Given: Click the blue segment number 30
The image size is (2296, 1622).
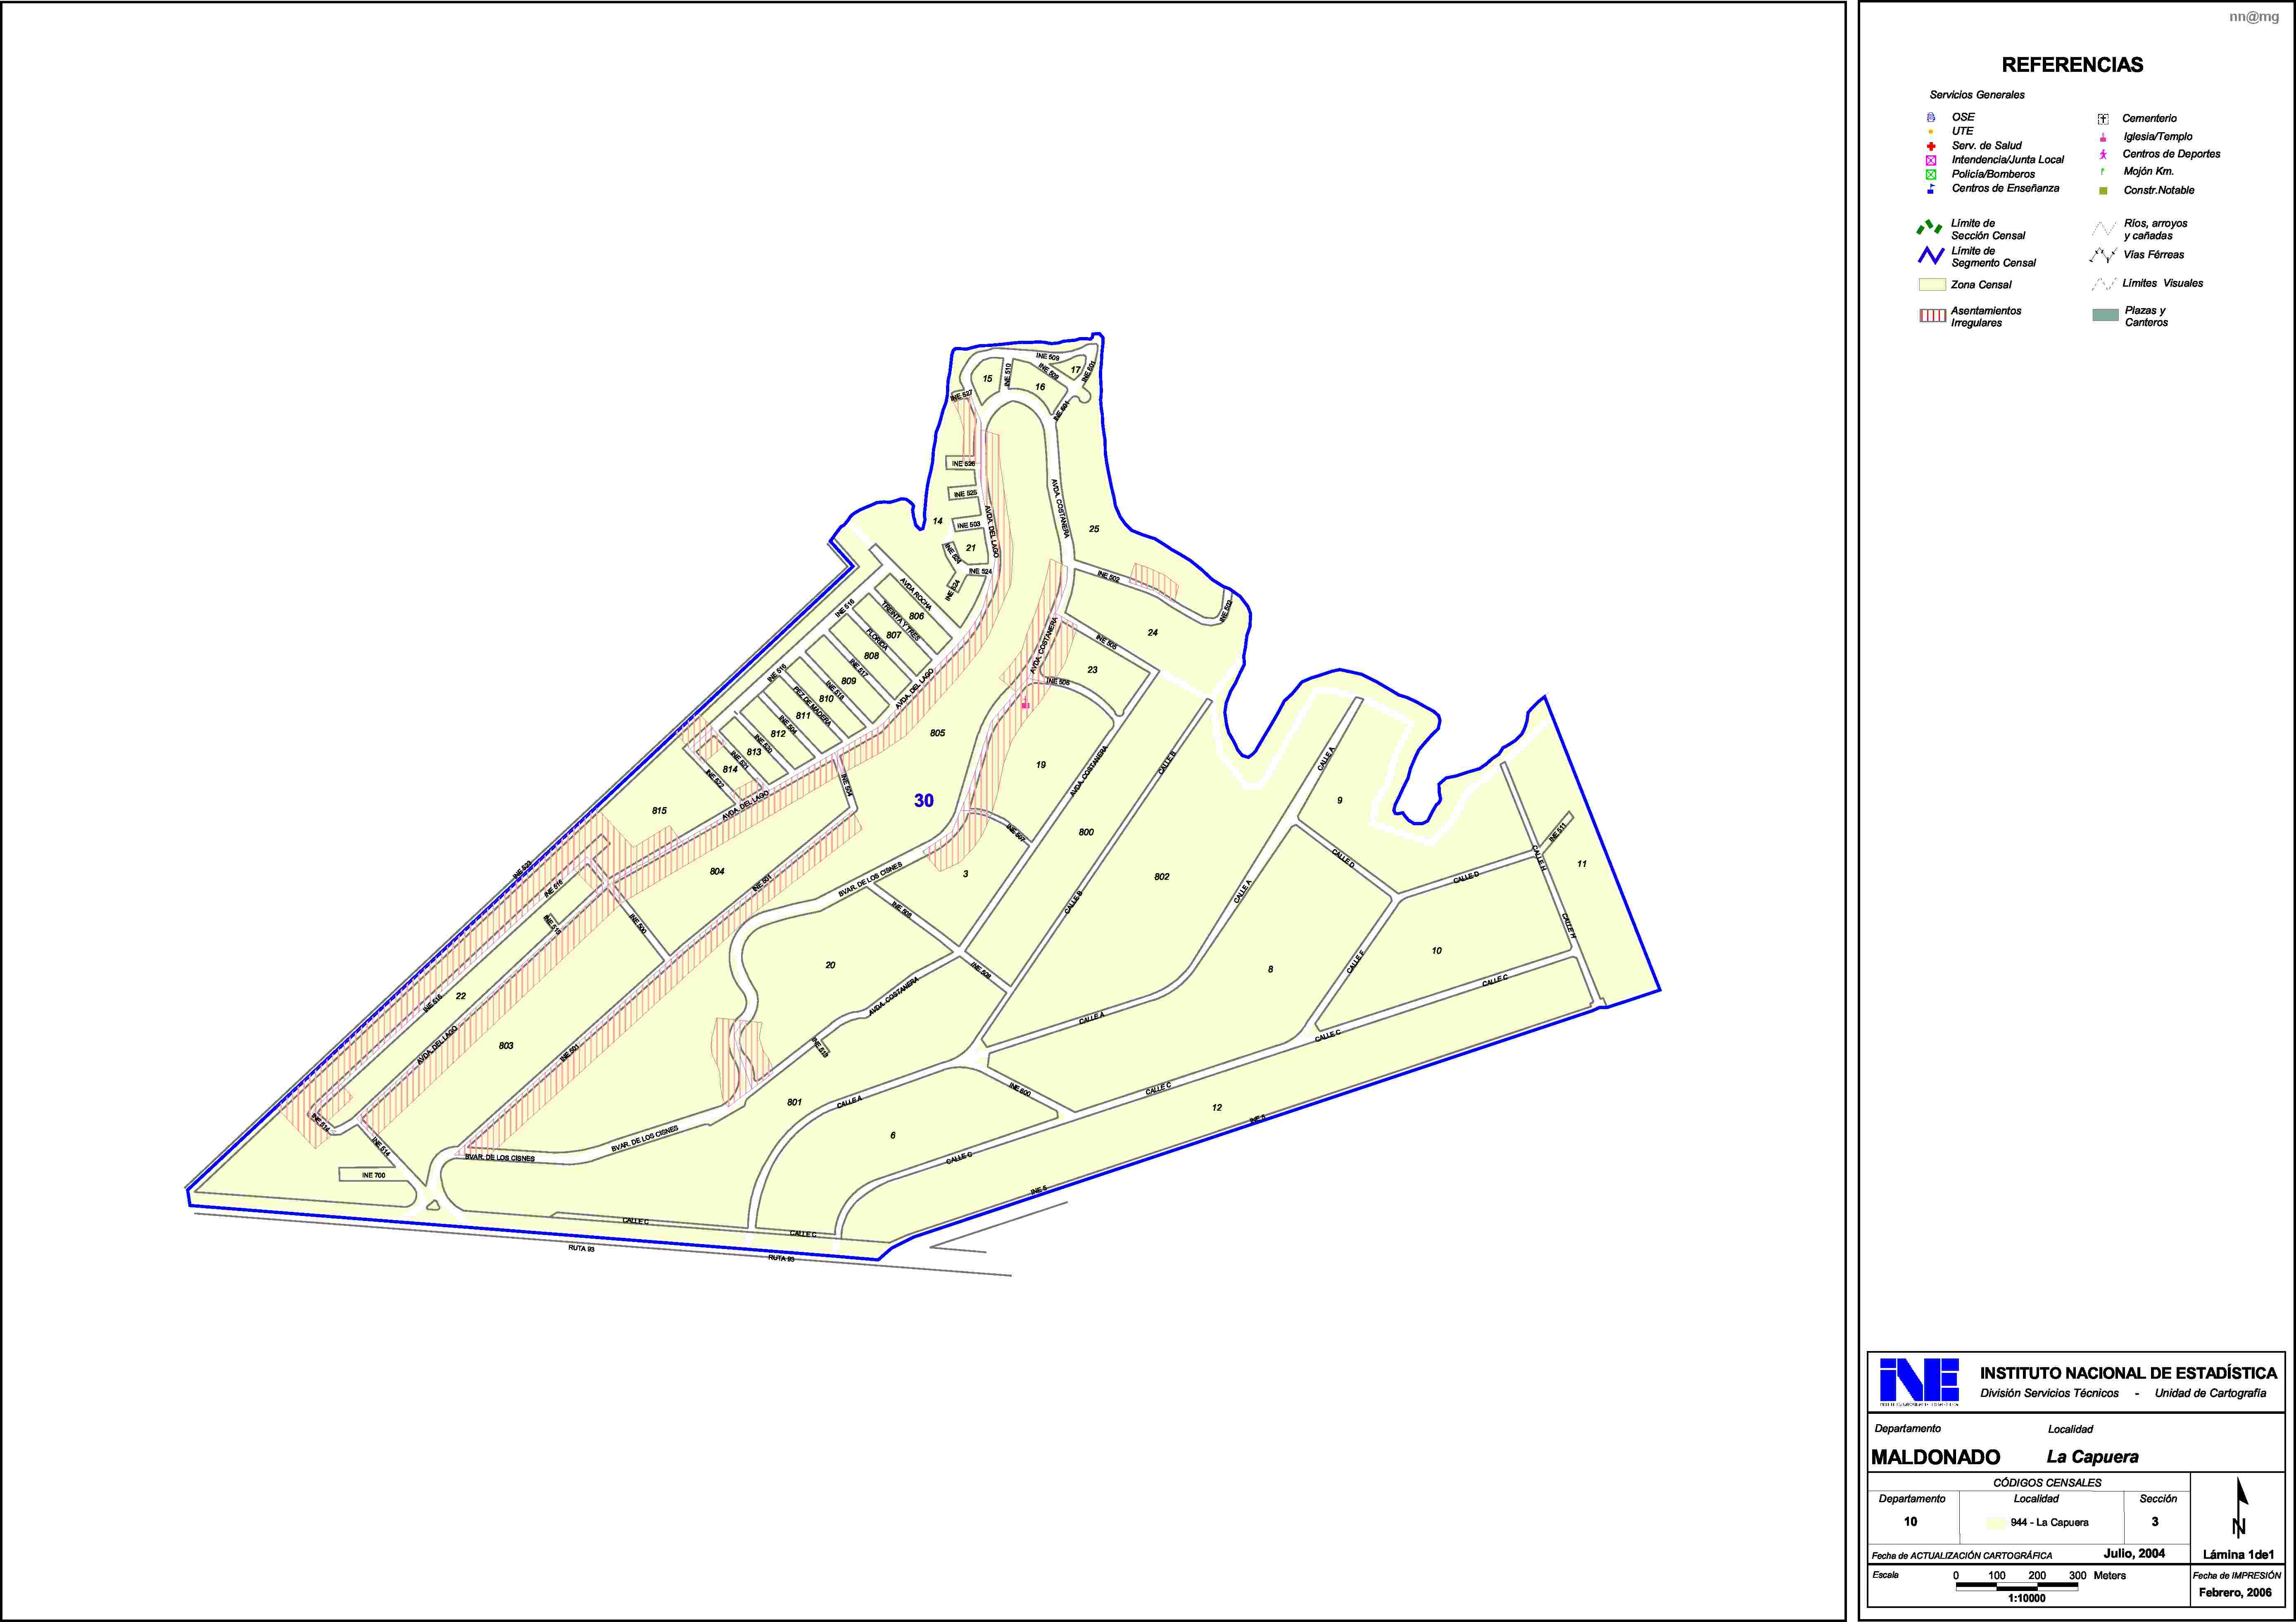Looking at the screenshot, I should [924, 800].
